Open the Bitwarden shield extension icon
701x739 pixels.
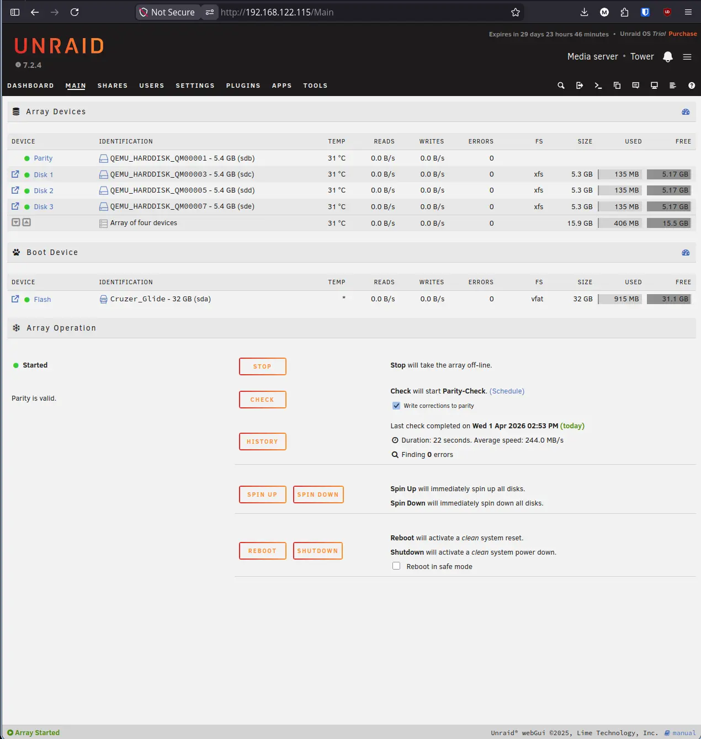click(645, 12)
